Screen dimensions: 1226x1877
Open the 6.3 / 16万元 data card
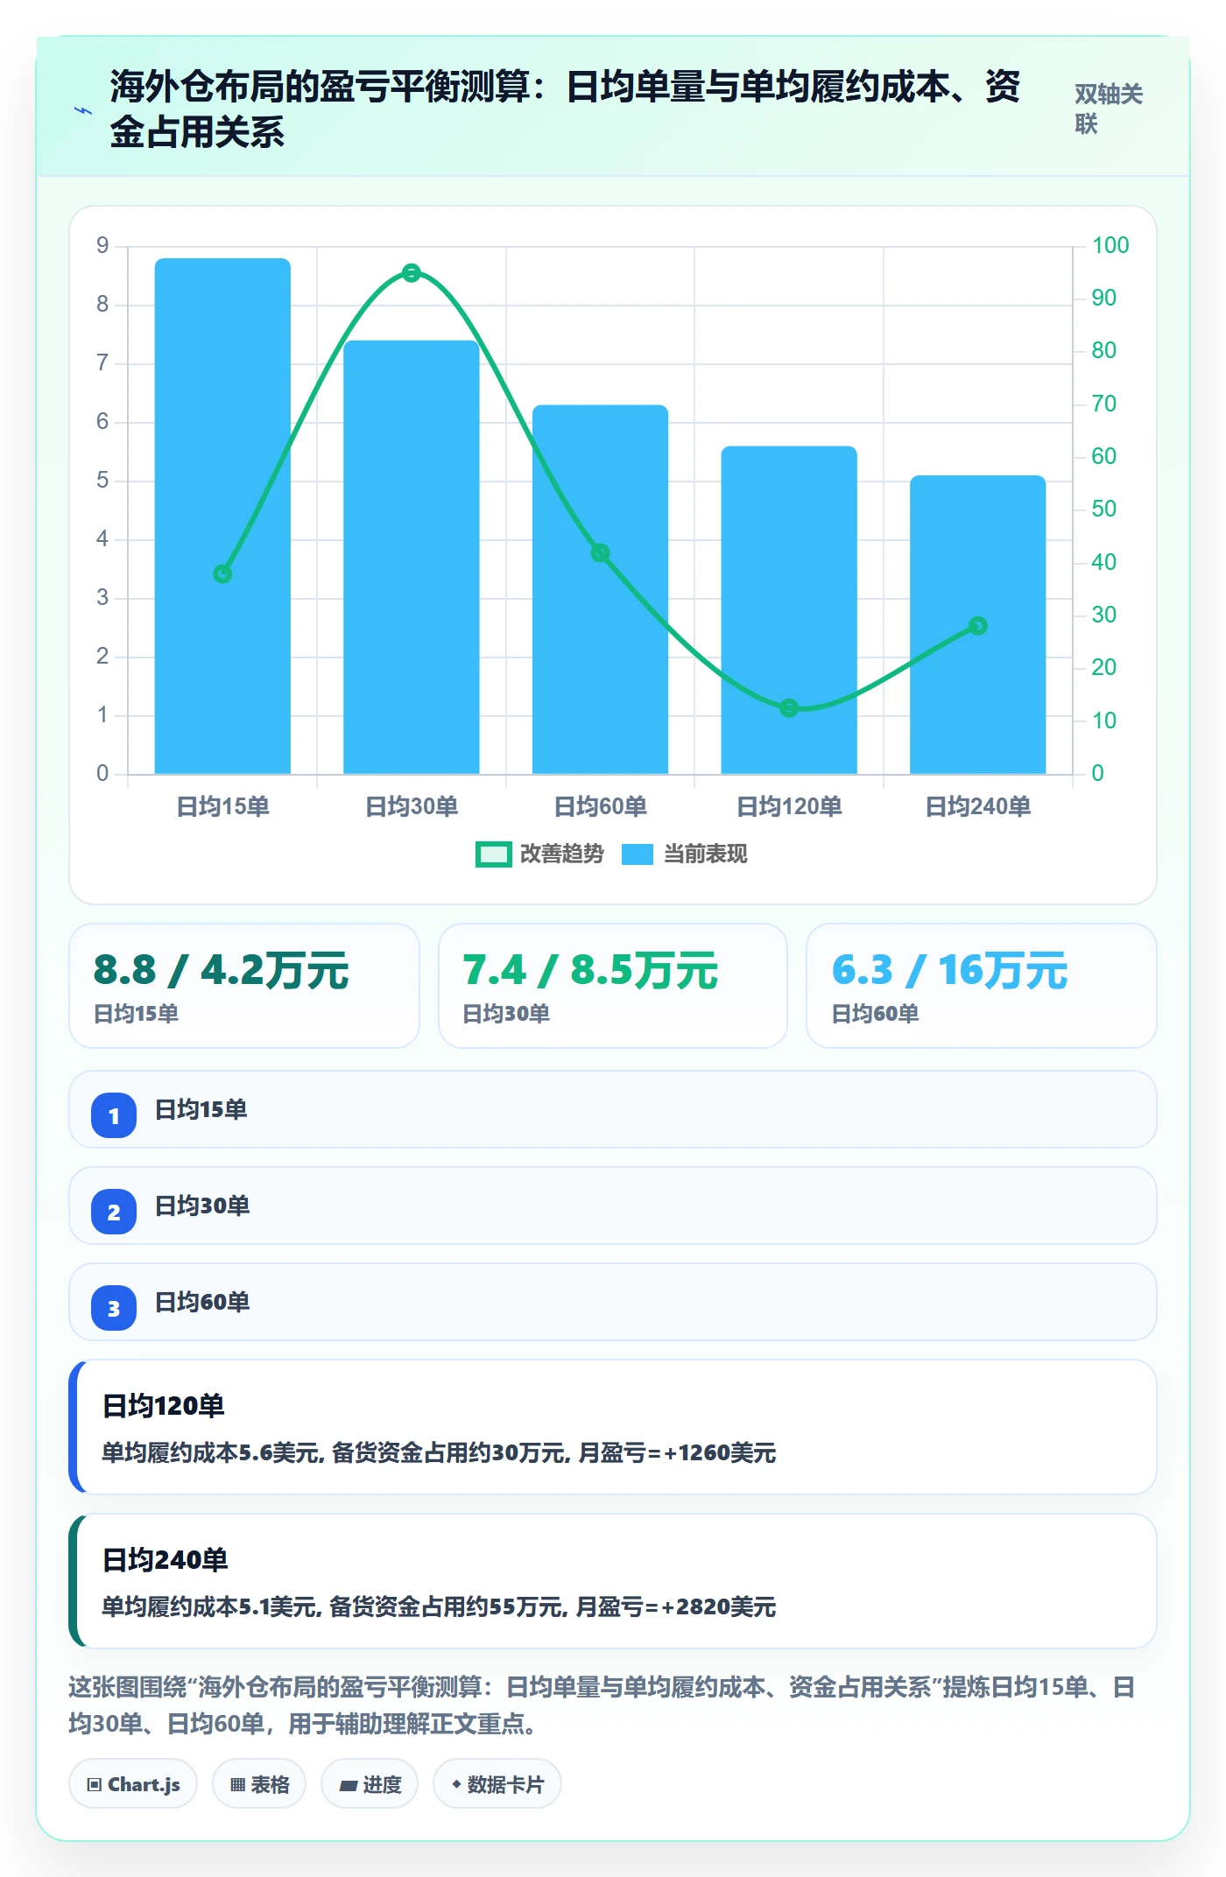pyautogui.click(x=982, y=986)
